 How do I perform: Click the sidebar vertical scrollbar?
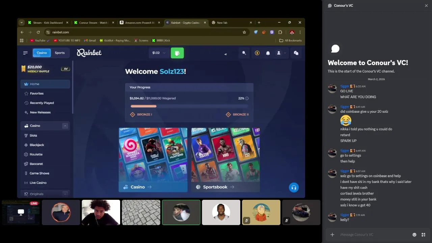pyautogui.click(x=73, y=88)
